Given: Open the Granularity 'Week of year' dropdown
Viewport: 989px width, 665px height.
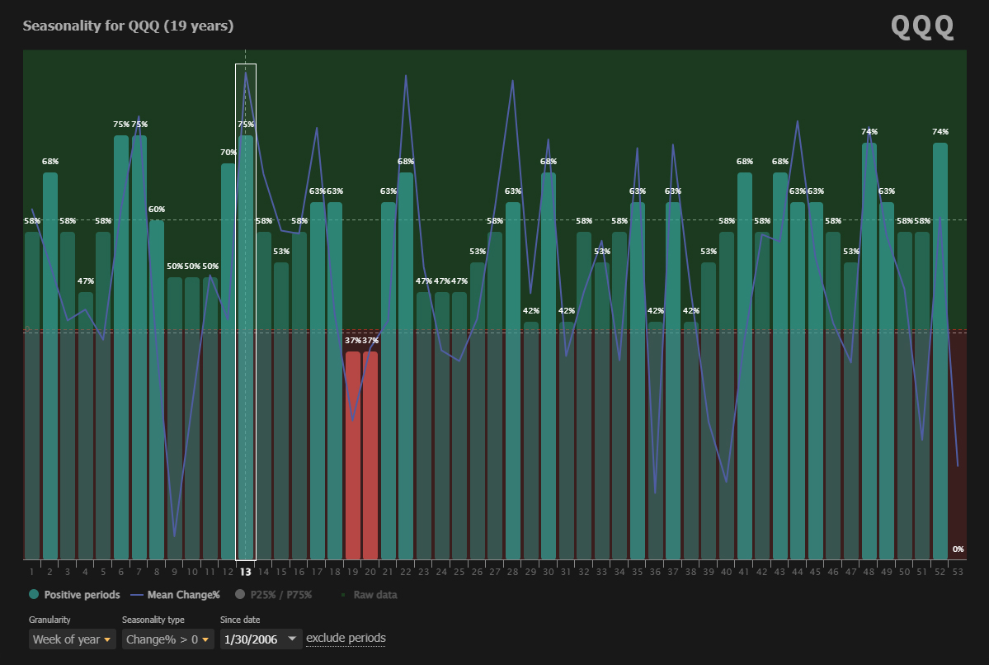Looking at the screenshot, I should pos(72,639).
